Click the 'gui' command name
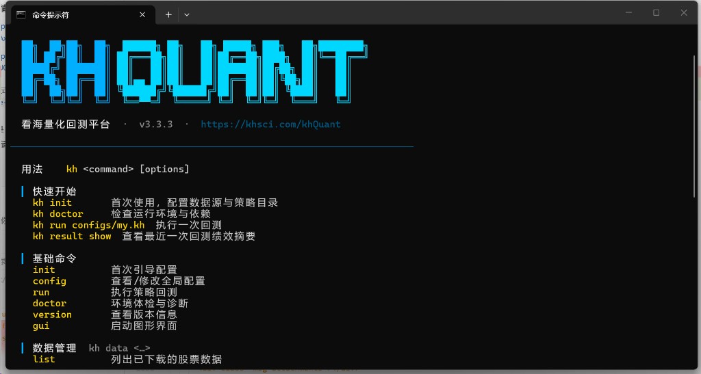This screenshot has height=374, width=701. (x=40, y=326)
